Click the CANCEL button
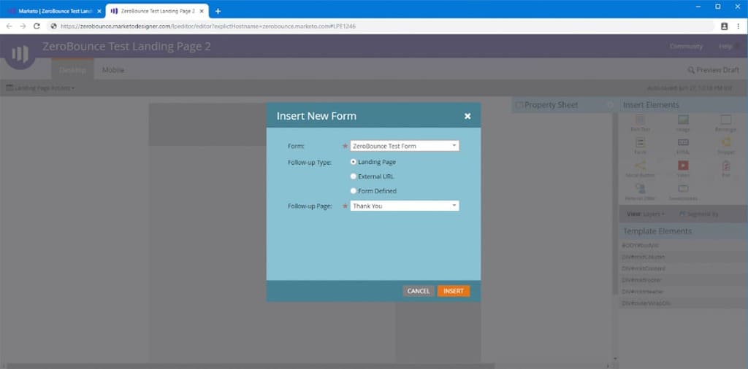 (419, 291)
